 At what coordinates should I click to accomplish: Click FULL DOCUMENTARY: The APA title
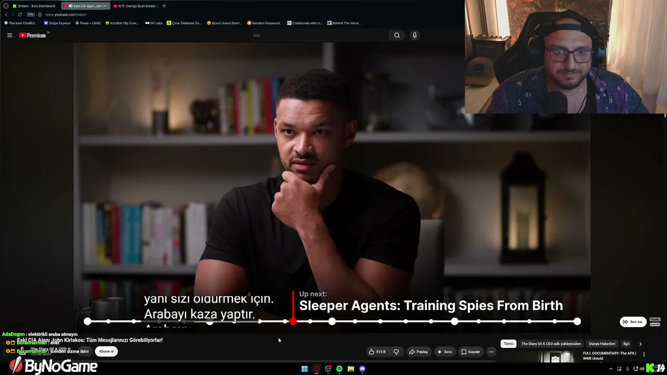(x=609, y=356)
